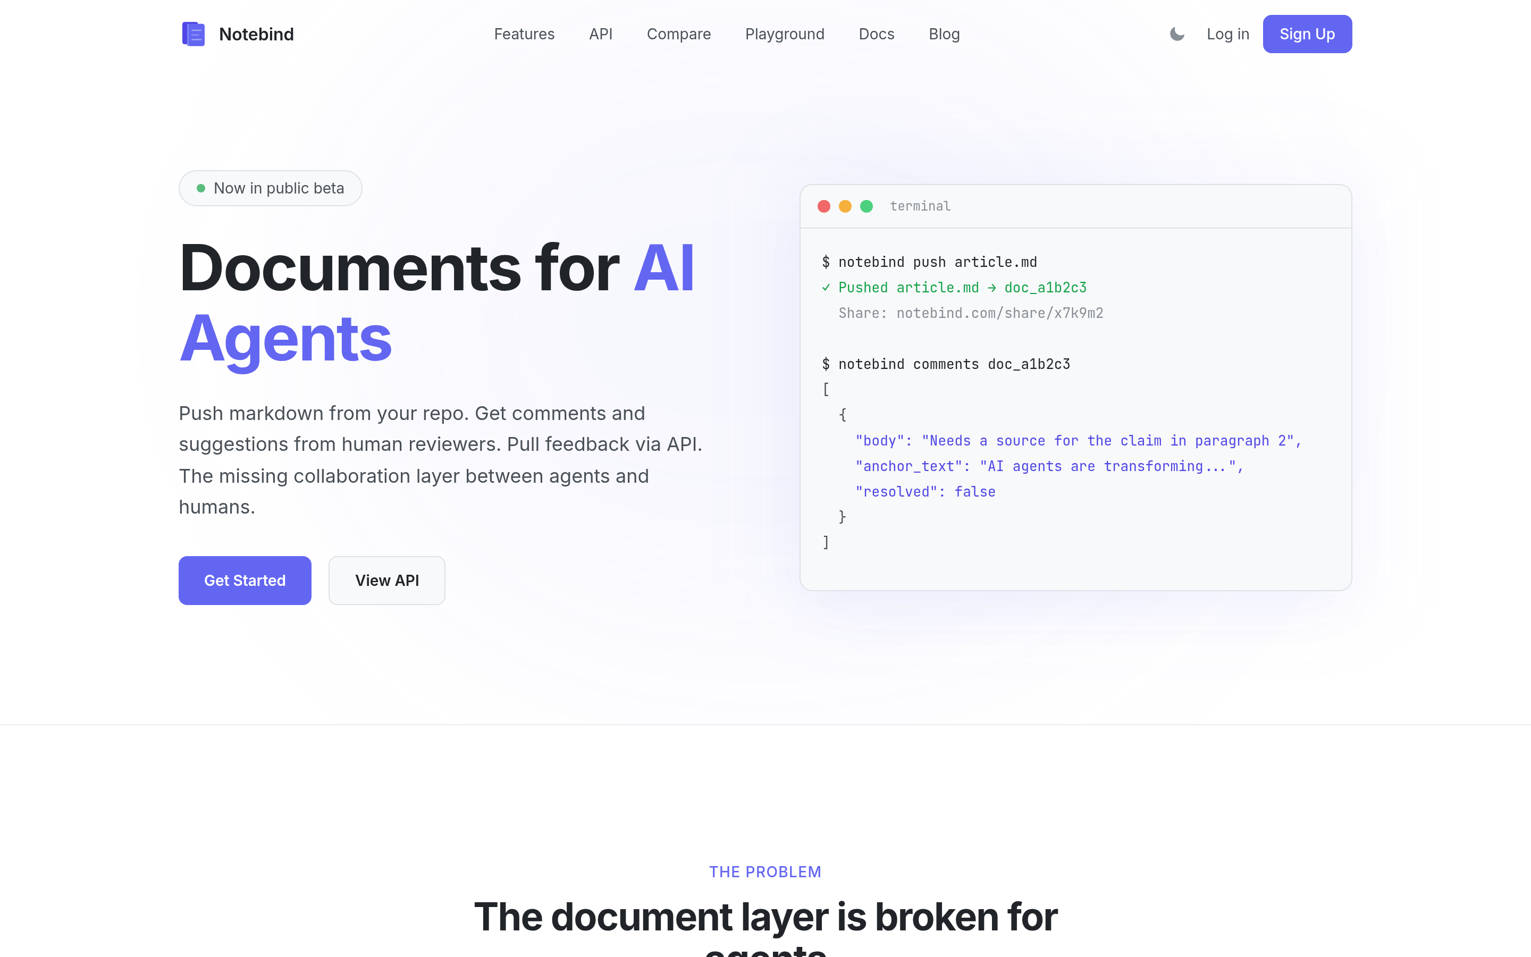Click 'The document layer is broken for' heading
1531x957 pixels.
[x=766, y=917]
